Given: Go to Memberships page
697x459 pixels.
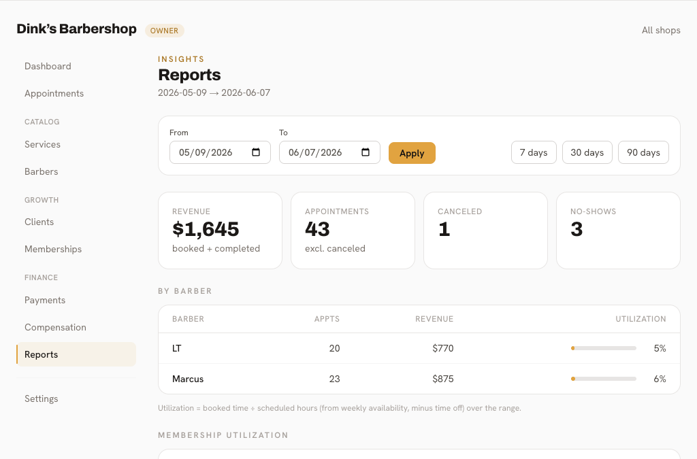Looking at the screenshot, I should [x=53, y=249].
